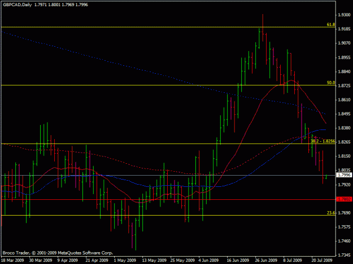Viewport: 353px width, 264px height.
Task: Click the 16 Jun 2009 date label
Action: click(x=238, y=260)
